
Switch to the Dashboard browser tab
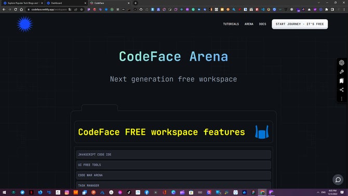pos(66,3)
